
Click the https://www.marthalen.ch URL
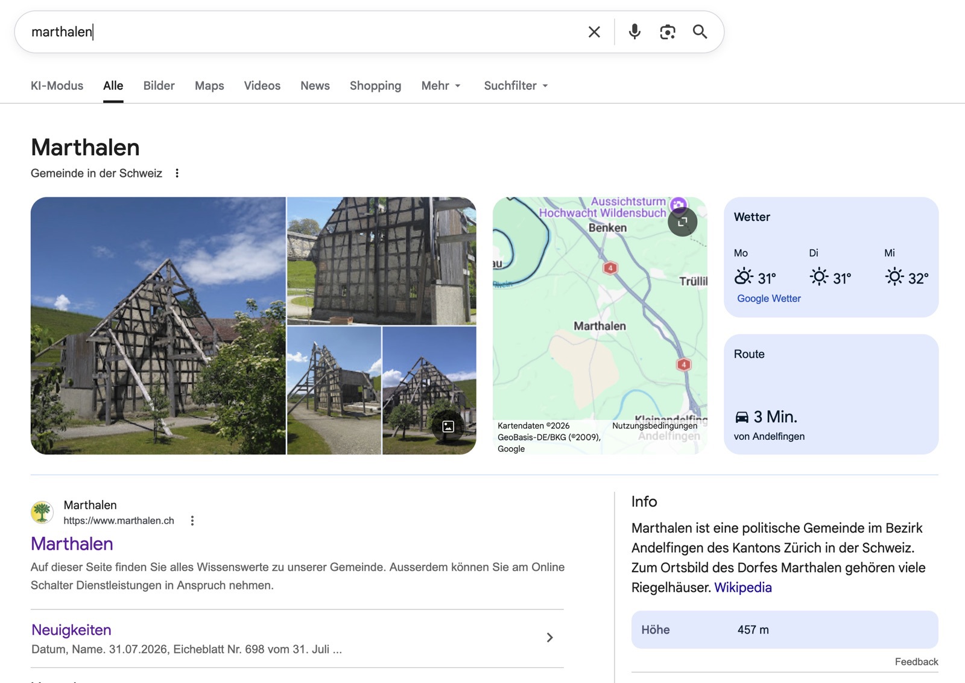click(x=119, y=521)
